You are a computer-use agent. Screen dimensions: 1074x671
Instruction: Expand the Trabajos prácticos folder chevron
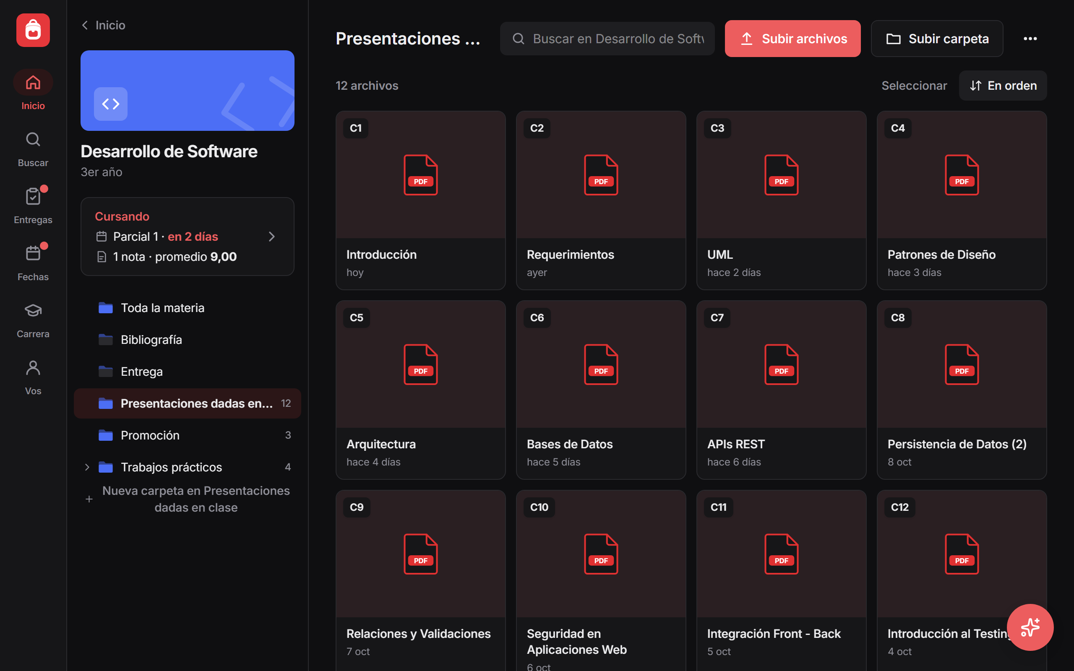[x=87, y=467]
